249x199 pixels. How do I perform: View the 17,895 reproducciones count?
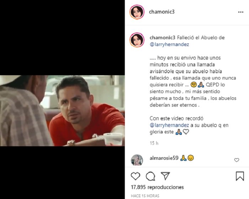point(157,187)
